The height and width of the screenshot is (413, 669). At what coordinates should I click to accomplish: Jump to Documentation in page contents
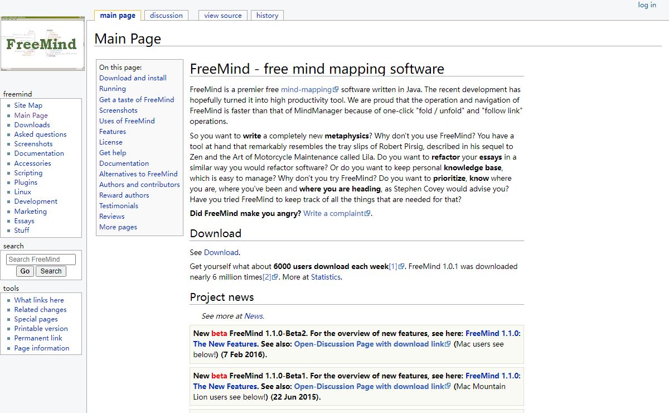point(124,164)
